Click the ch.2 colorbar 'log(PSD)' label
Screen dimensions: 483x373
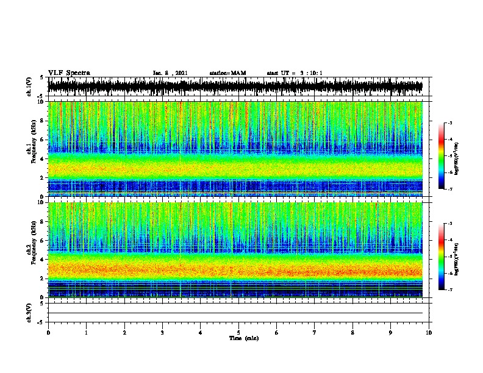(x=457, y=259)
